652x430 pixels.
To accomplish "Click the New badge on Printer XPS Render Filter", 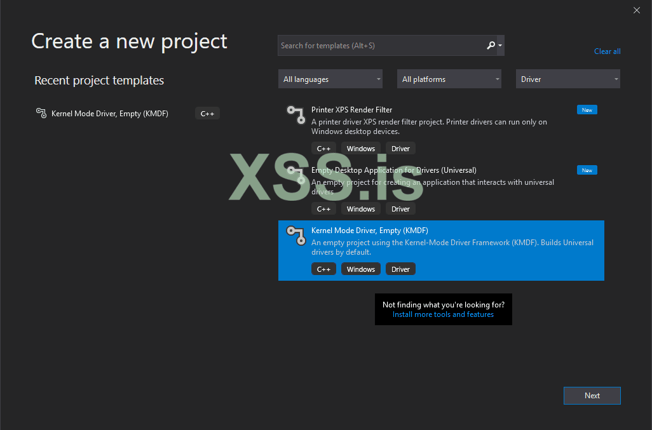I will pyautogui.click(x=587, y=110).
